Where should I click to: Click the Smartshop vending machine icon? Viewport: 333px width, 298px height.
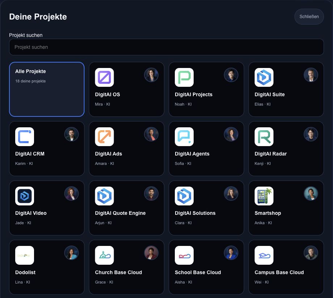pyautogui.click(x=264, y=196)
